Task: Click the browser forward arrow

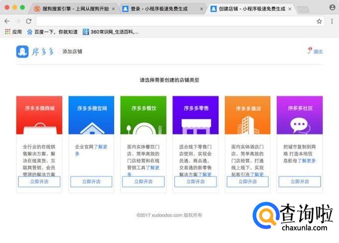Action: [18, 21]
